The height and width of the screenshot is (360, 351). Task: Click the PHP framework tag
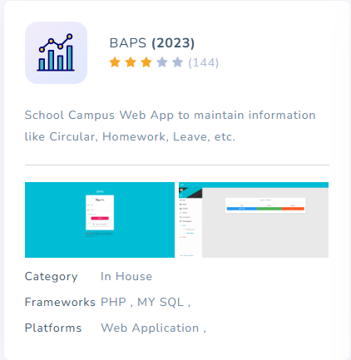pos(113,302)
